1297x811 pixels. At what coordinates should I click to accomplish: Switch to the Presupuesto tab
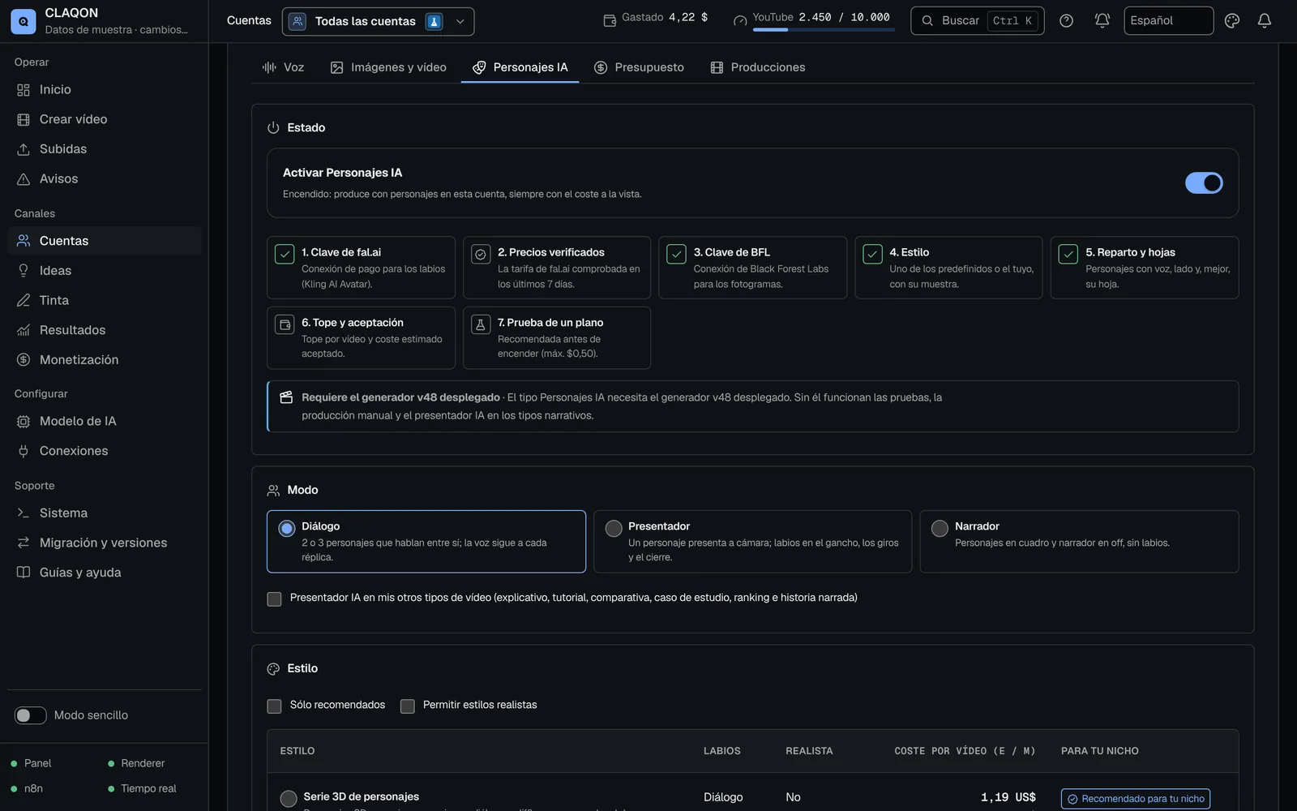tap(639, 67)
